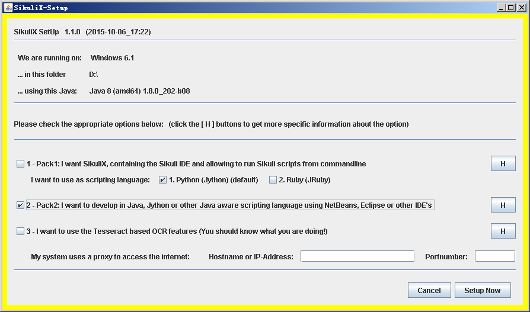This screenshot has height=312, width=530.
Task: Click the Java icon in title bar
Action: coord(8,8)
